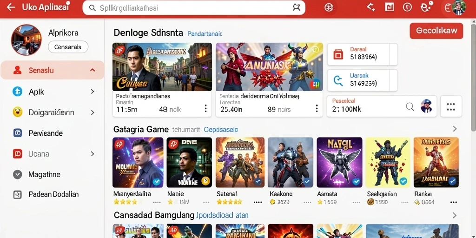Open Doigaraidevnn in the sidebar
The image size is (476, 238).
(x=52, y=112)
